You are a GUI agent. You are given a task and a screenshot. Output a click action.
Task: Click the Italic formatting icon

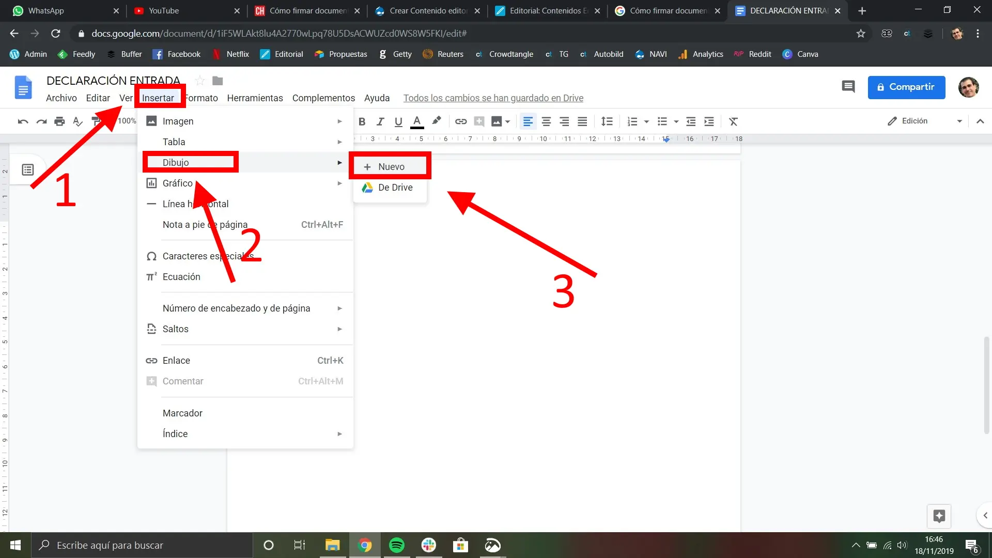(x=380, y=121)
